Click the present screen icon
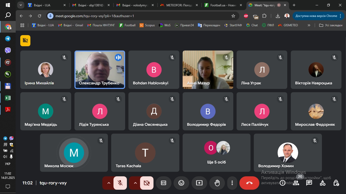This screenshot has width=346, height=194. coord(199,183)
